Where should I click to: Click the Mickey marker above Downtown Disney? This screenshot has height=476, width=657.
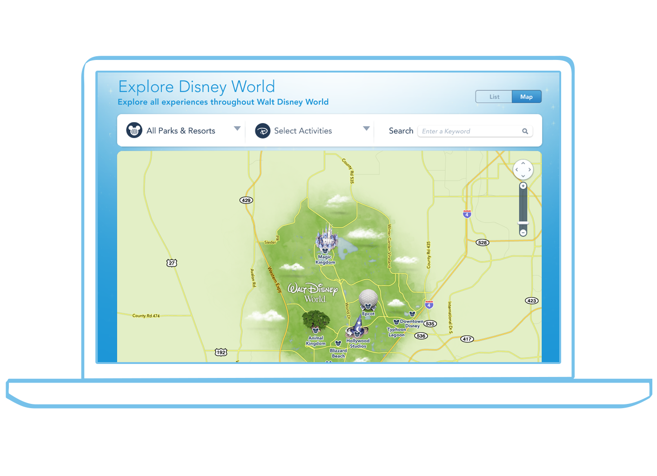tap(412, 314)
